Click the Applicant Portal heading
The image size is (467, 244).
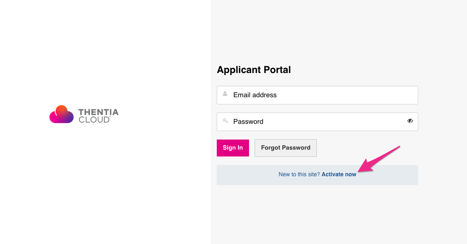254,70
